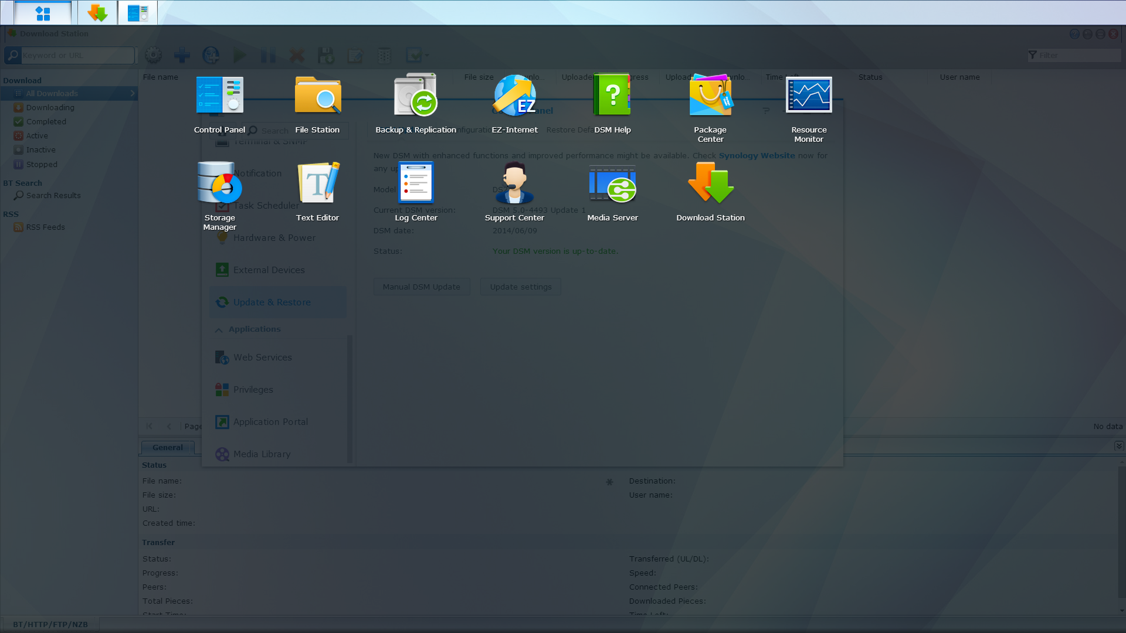Open Storage Manager app icon
The width and height of the screenshot is (1126, 633).
(219, 196)
